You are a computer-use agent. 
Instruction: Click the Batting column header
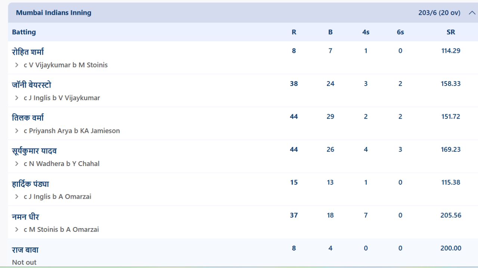point(24,32)
